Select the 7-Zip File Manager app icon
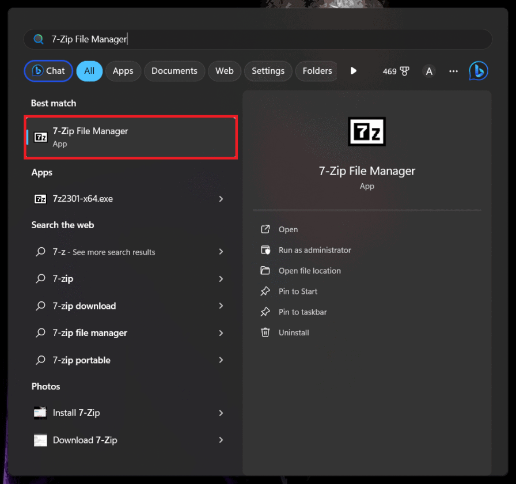This screenshot has height=484, width=516. (40, 137)
